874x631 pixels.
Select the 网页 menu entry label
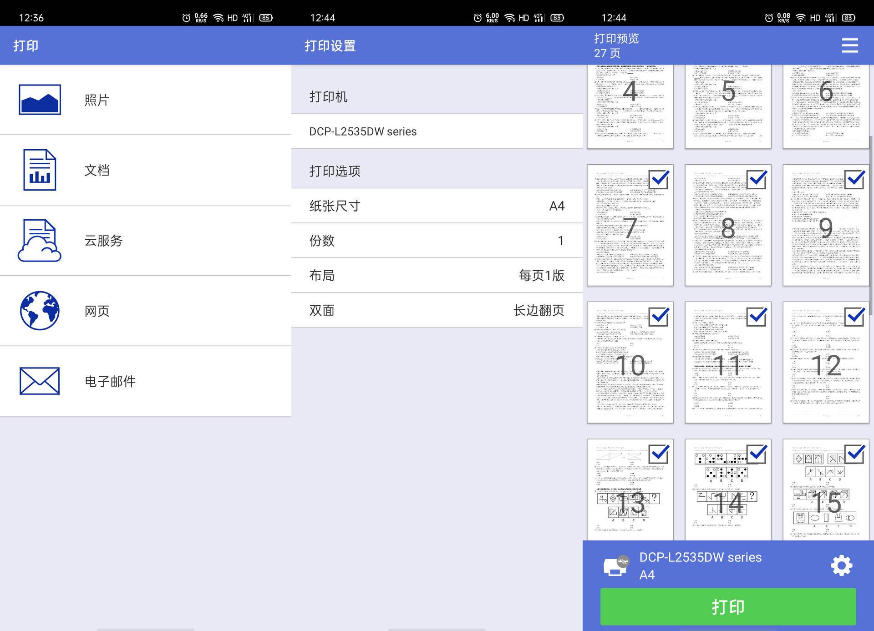(x=97, y=311)
